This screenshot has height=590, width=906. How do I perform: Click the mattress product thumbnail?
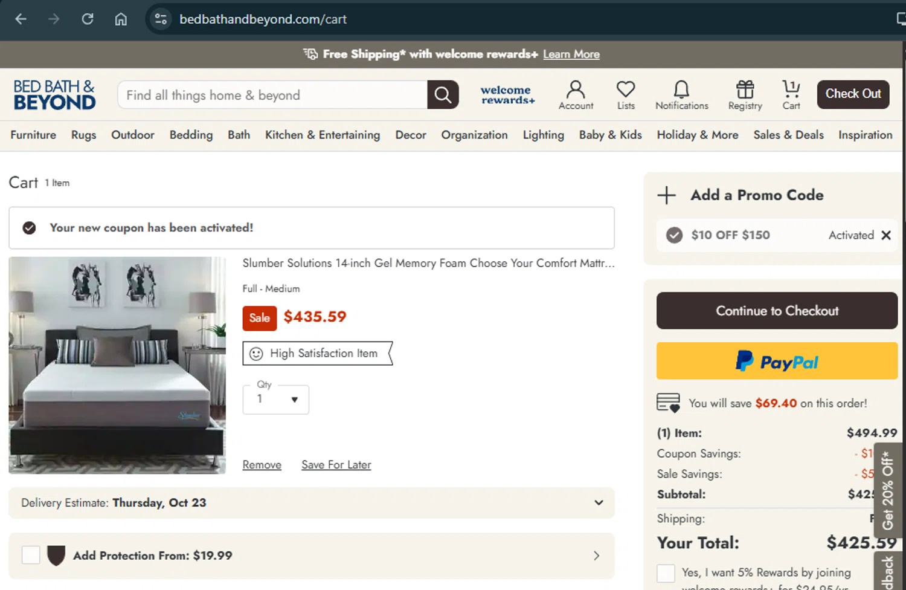point(117,365)
